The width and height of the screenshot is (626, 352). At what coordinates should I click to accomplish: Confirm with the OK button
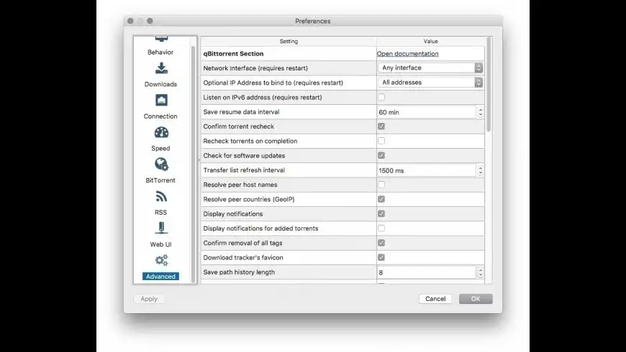coord(476,299)
